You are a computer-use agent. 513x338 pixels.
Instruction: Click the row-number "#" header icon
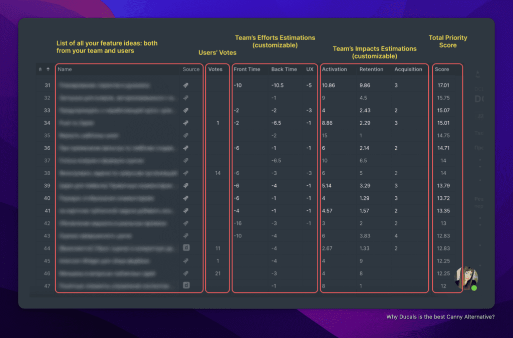40,70
